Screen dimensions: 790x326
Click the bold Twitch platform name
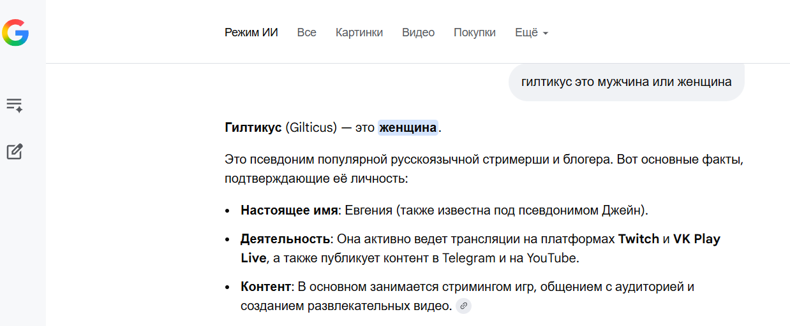[x=639, y=239]
